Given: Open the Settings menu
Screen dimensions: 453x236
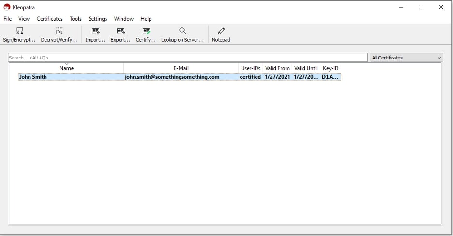Looking at the screenshot, I should [x=98, y=19].
